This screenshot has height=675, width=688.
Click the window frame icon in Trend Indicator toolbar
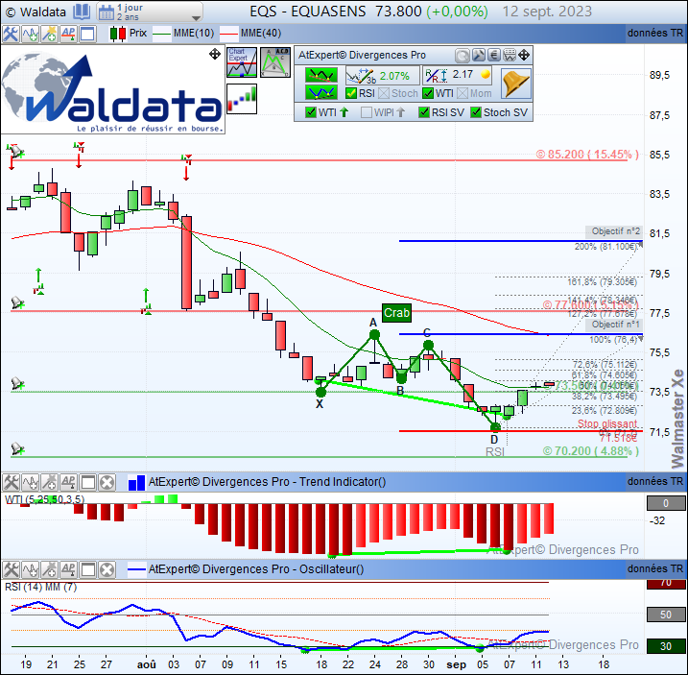[x=87, y=483]
